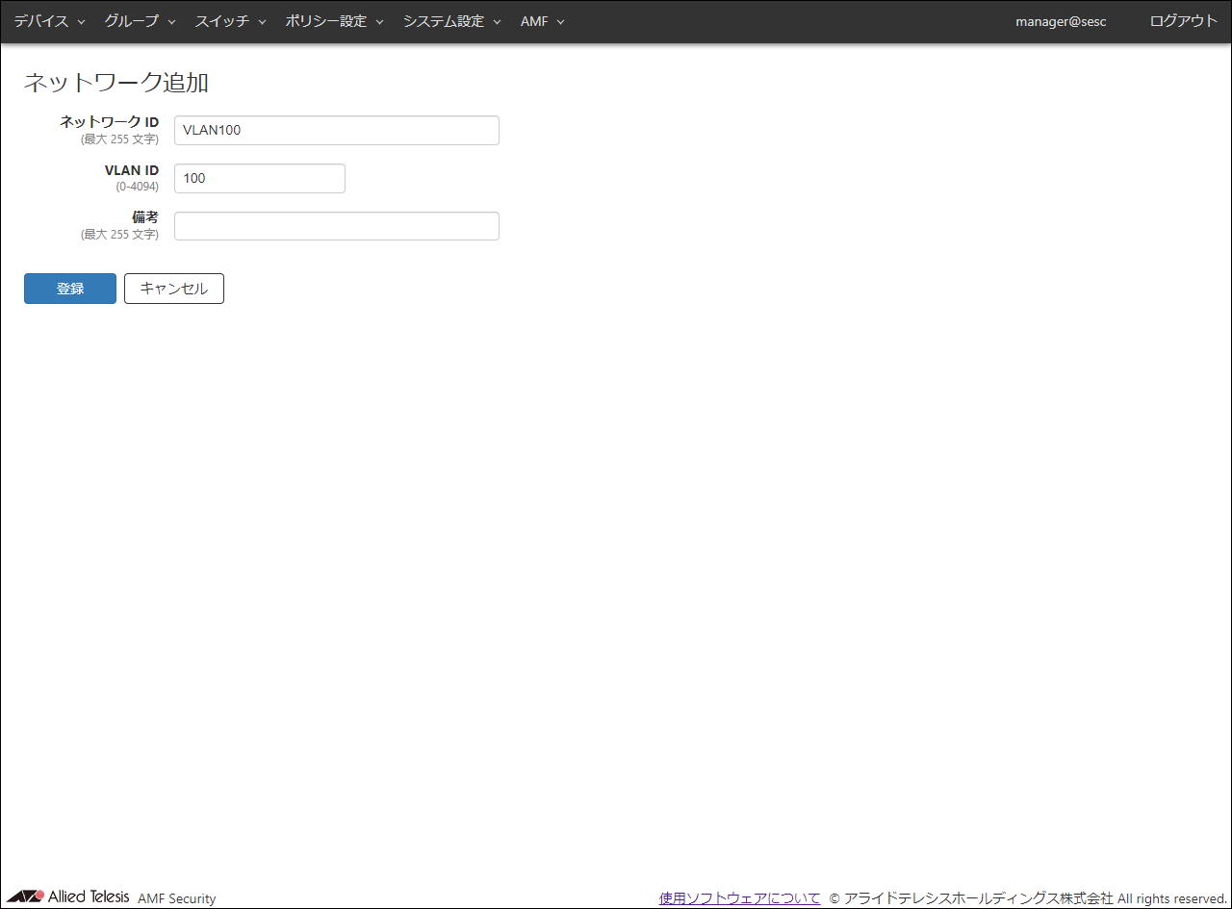Click the chevron arrow beside デバイス

coord(81,22)
